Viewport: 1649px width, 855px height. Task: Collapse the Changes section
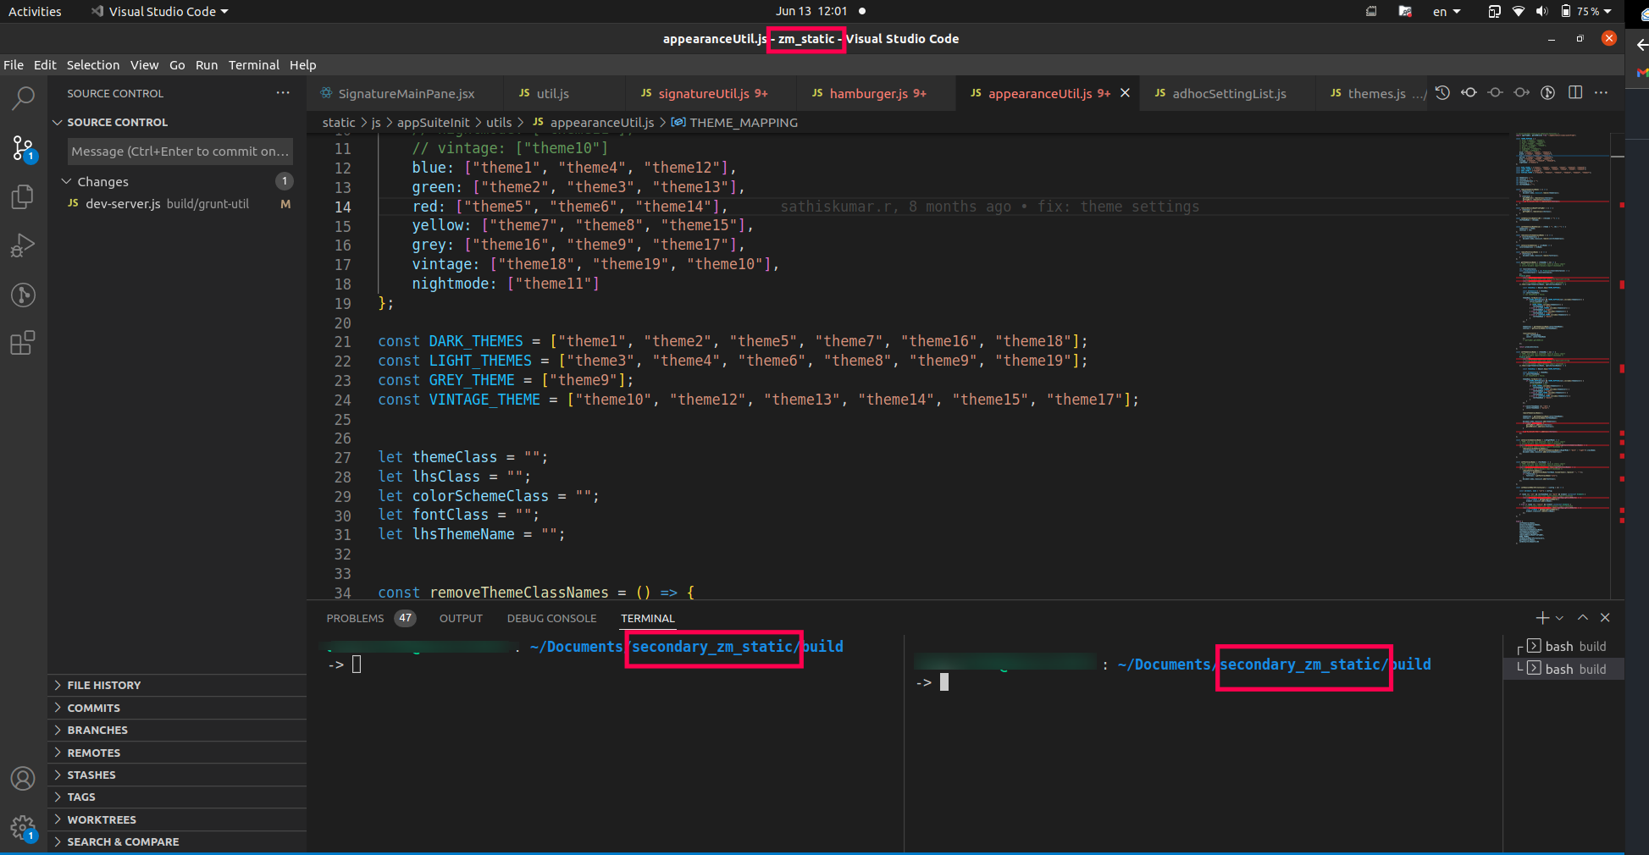point(67,181)
